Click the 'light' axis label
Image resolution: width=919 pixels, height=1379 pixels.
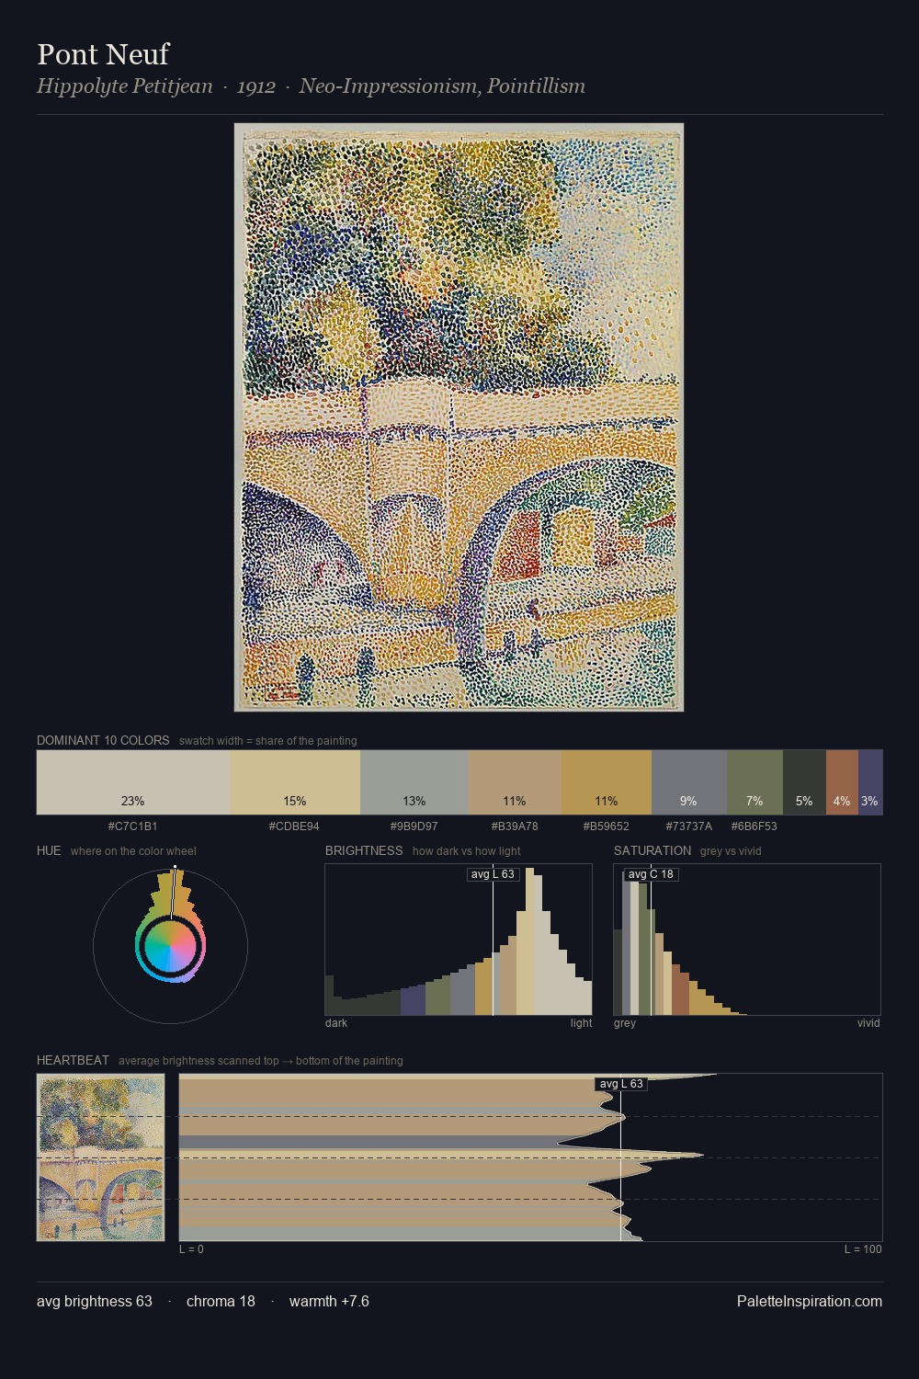[x=582, y=1023]
